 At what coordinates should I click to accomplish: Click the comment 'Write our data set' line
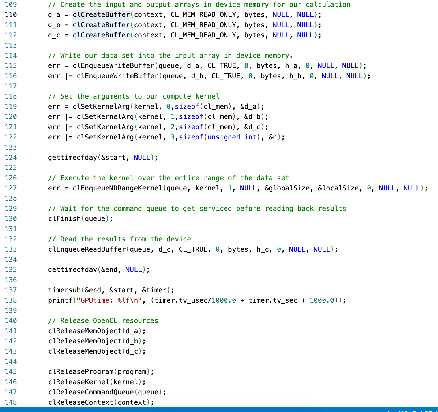pyautogui.click(x=170, y=56)
